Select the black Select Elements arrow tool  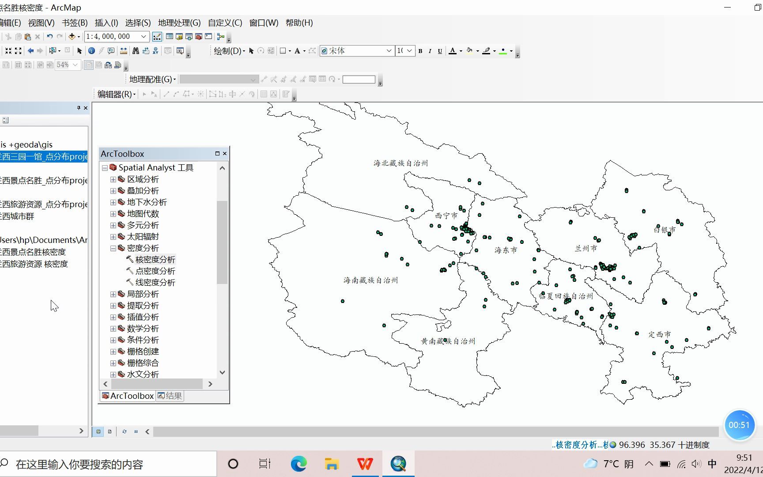click(x=80, y=50)
